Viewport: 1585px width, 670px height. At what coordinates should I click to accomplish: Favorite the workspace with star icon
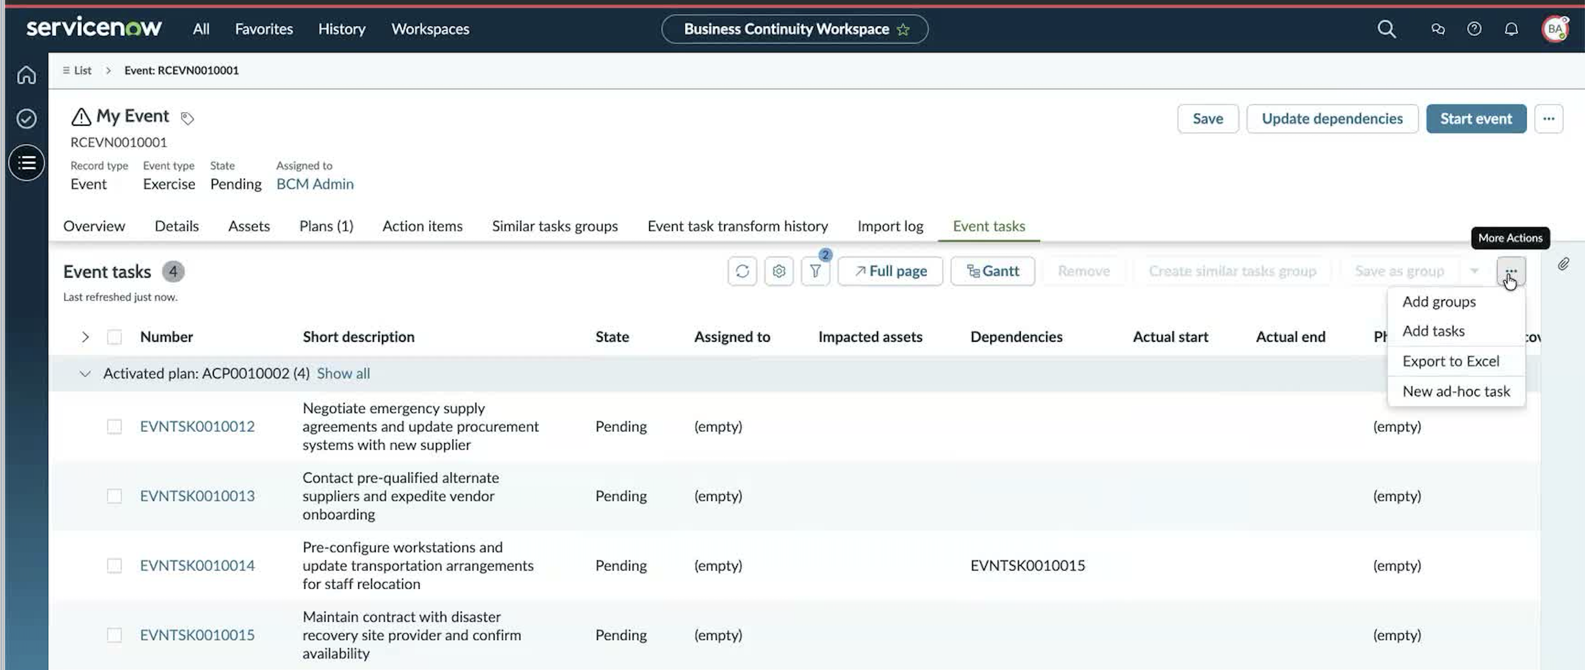pos(903,30)
